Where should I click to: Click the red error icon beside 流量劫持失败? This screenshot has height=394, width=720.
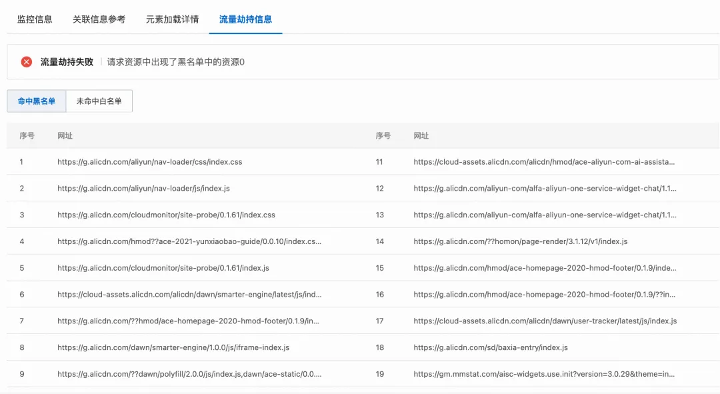27,62
